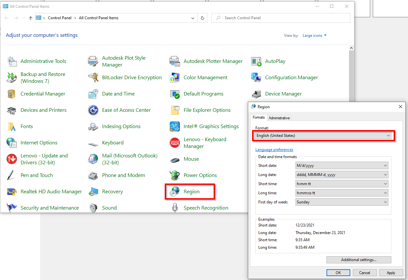
Task: Open Date and Time settings
Action: pyautogui.click(x=118, y=94)
